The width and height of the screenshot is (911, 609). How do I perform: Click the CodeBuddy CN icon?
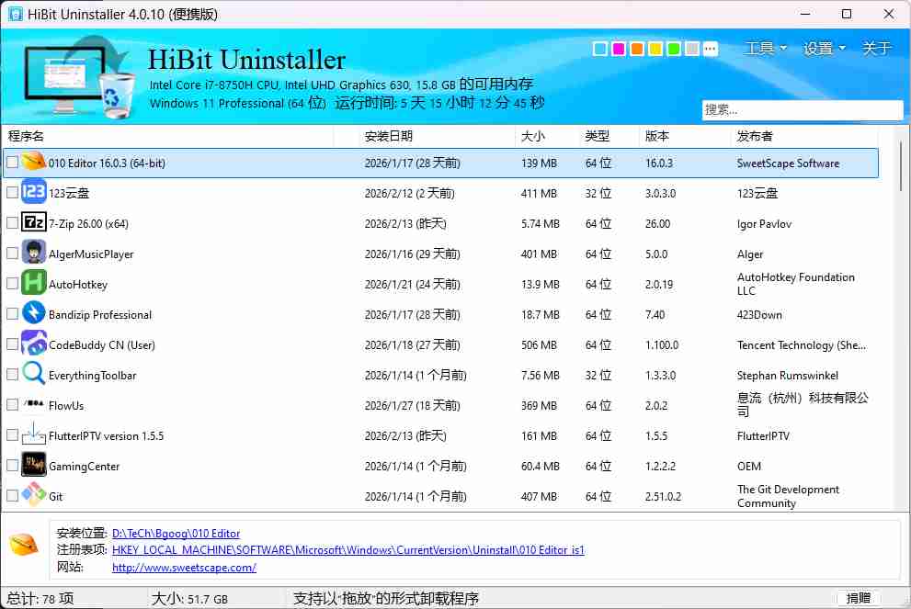pyautogui.click(x=34, y=344)
